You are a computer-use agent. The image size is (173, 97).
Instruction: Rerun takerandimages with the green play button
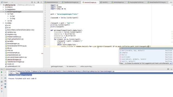coord(2,72)
